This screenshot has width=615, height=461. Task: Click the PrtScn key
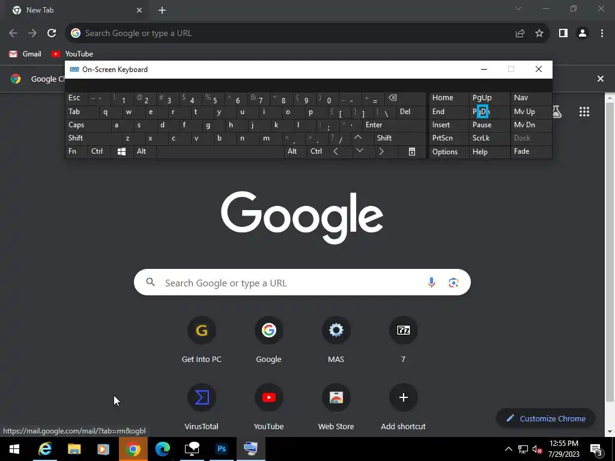pos(449,138)
